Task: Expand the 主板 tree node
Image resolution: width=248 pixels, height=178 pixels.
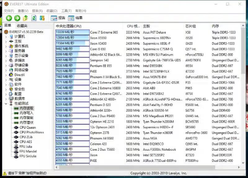Action: click(x=6, y=42)
